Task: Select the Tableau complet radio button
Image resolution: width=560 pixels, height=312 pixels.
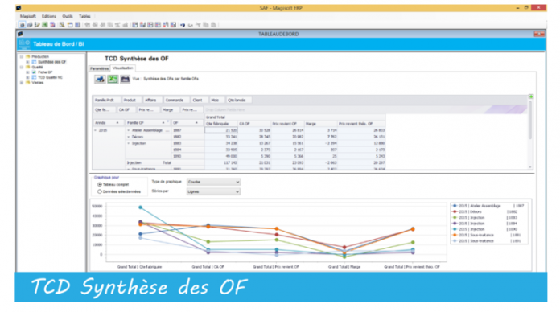Action: pos(99,185)
